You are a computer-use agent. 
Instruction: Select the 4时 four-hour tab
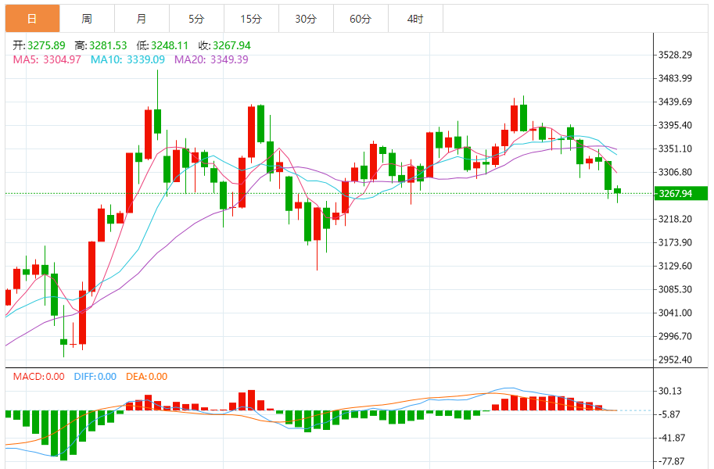click(414, 19)
